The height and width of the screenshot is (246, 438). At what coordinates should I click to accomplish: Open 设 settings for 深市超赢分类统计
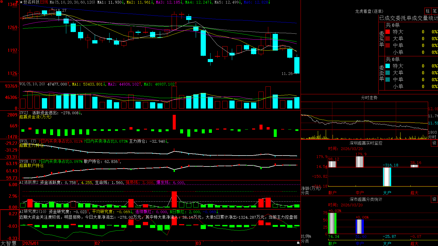pos(434,199)
